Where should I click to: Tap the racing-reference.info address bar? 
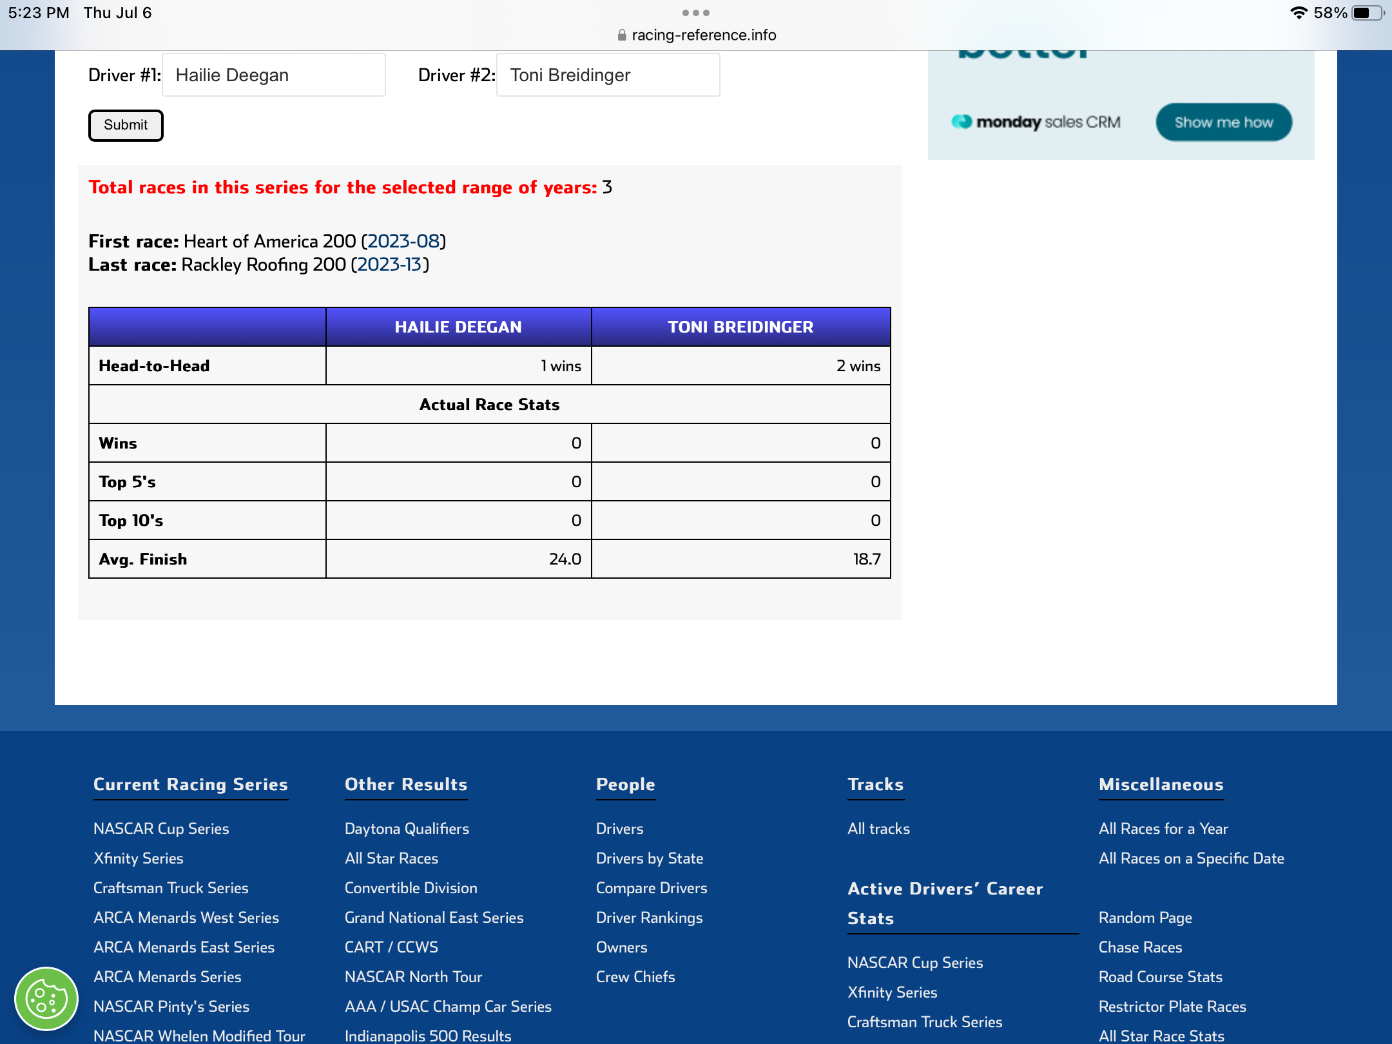point(702,35)
